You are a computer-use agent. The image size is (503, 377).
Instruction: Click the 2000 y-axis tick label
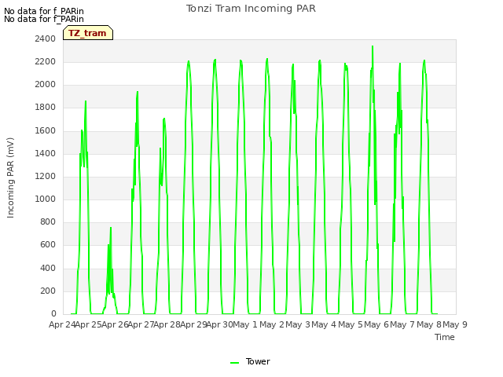[x=46, y=84]
